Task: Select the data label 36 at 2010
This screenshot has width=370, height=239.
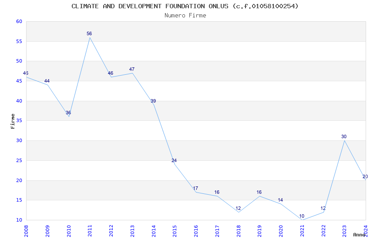Action: pyautogui.click(x=68, y=113)
